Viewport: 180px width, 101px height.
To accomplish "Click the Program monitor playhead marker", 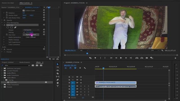I will 87,53.
